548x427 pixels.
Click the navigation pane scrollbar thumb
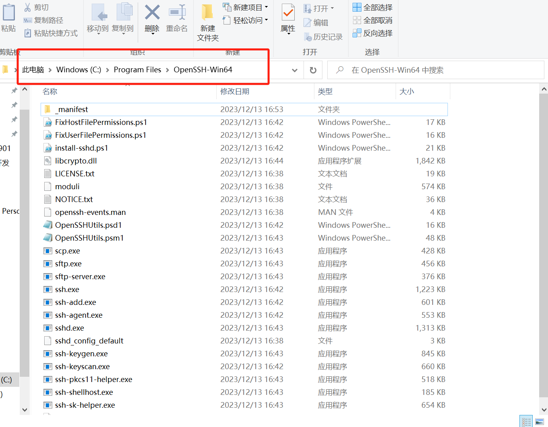[25, 243]
